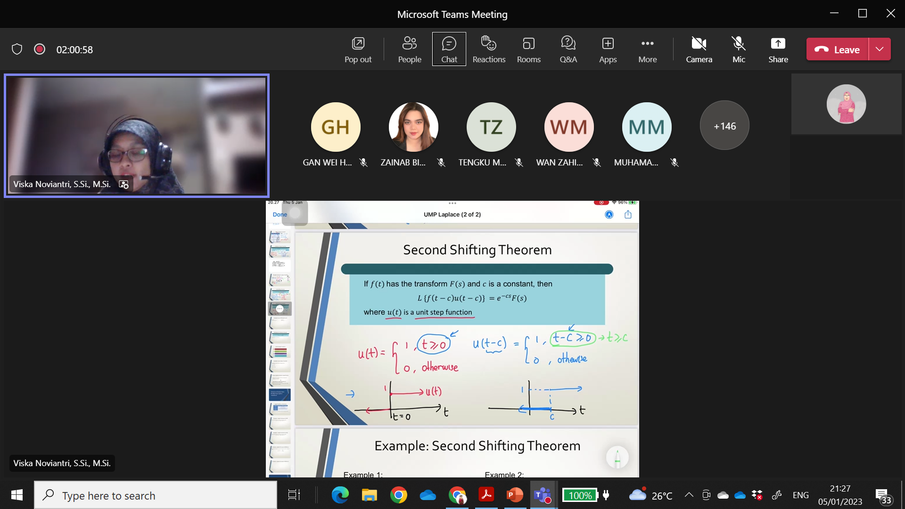Open the Reactions menu
The height and width of the screenshot is (509, 905).
pyautogui.click(x=489, y=49)
